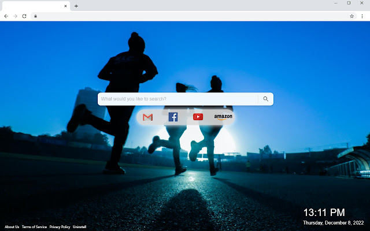Click the 13:11 PM clock display
This screenshot has width=370, height=231.
pos(324,213)
